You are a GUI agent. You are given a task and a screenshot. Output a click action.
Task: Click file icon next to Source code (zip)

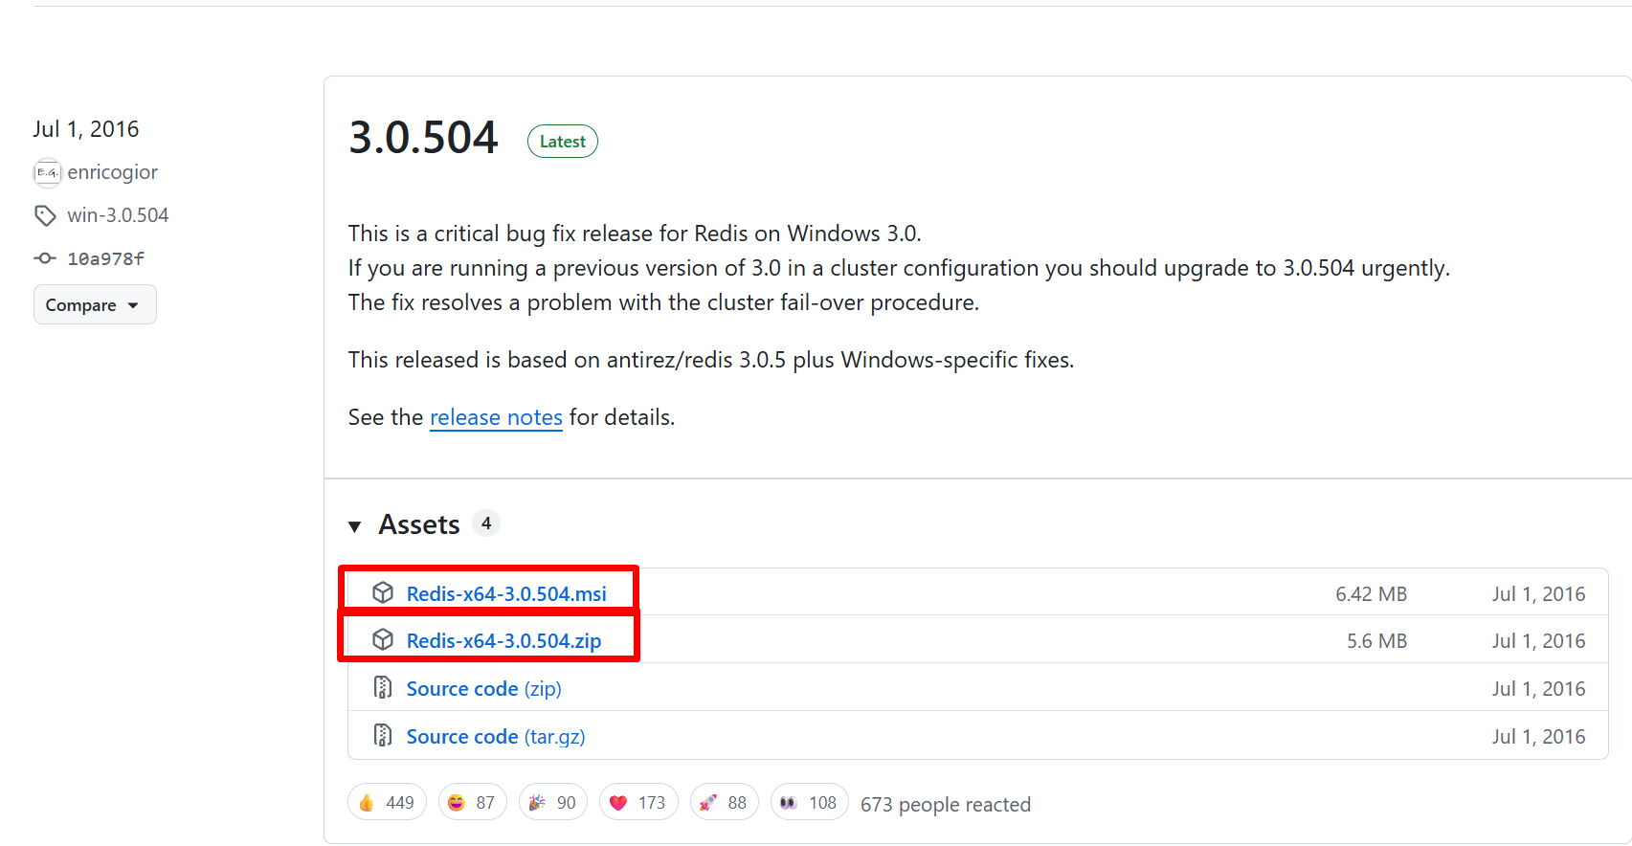click(383, 687)
